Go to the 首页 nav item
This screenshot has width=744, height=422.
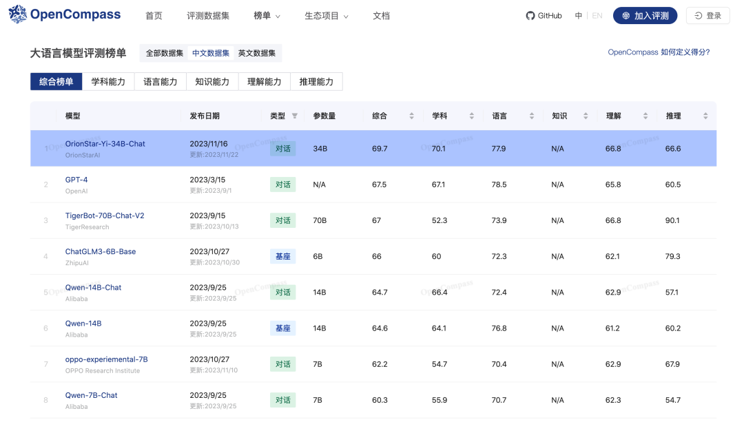(x=154, y=16)
